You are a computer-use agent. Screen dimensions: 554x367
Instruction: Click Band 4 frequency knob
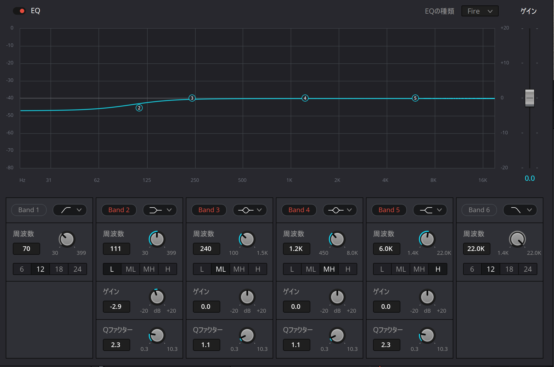[337, 239]
